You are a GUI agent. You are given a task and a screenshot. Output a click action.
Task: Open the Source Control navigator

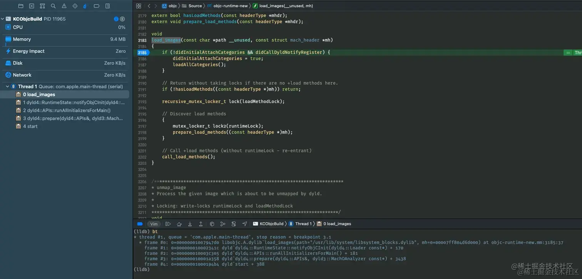32,6
